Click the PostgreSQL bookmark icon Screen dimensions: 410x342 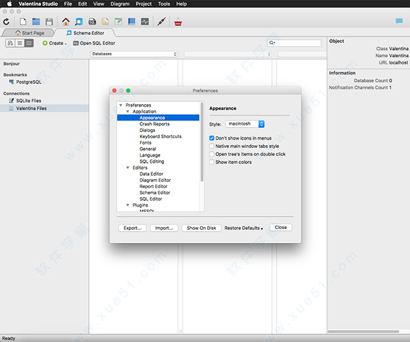12,82
